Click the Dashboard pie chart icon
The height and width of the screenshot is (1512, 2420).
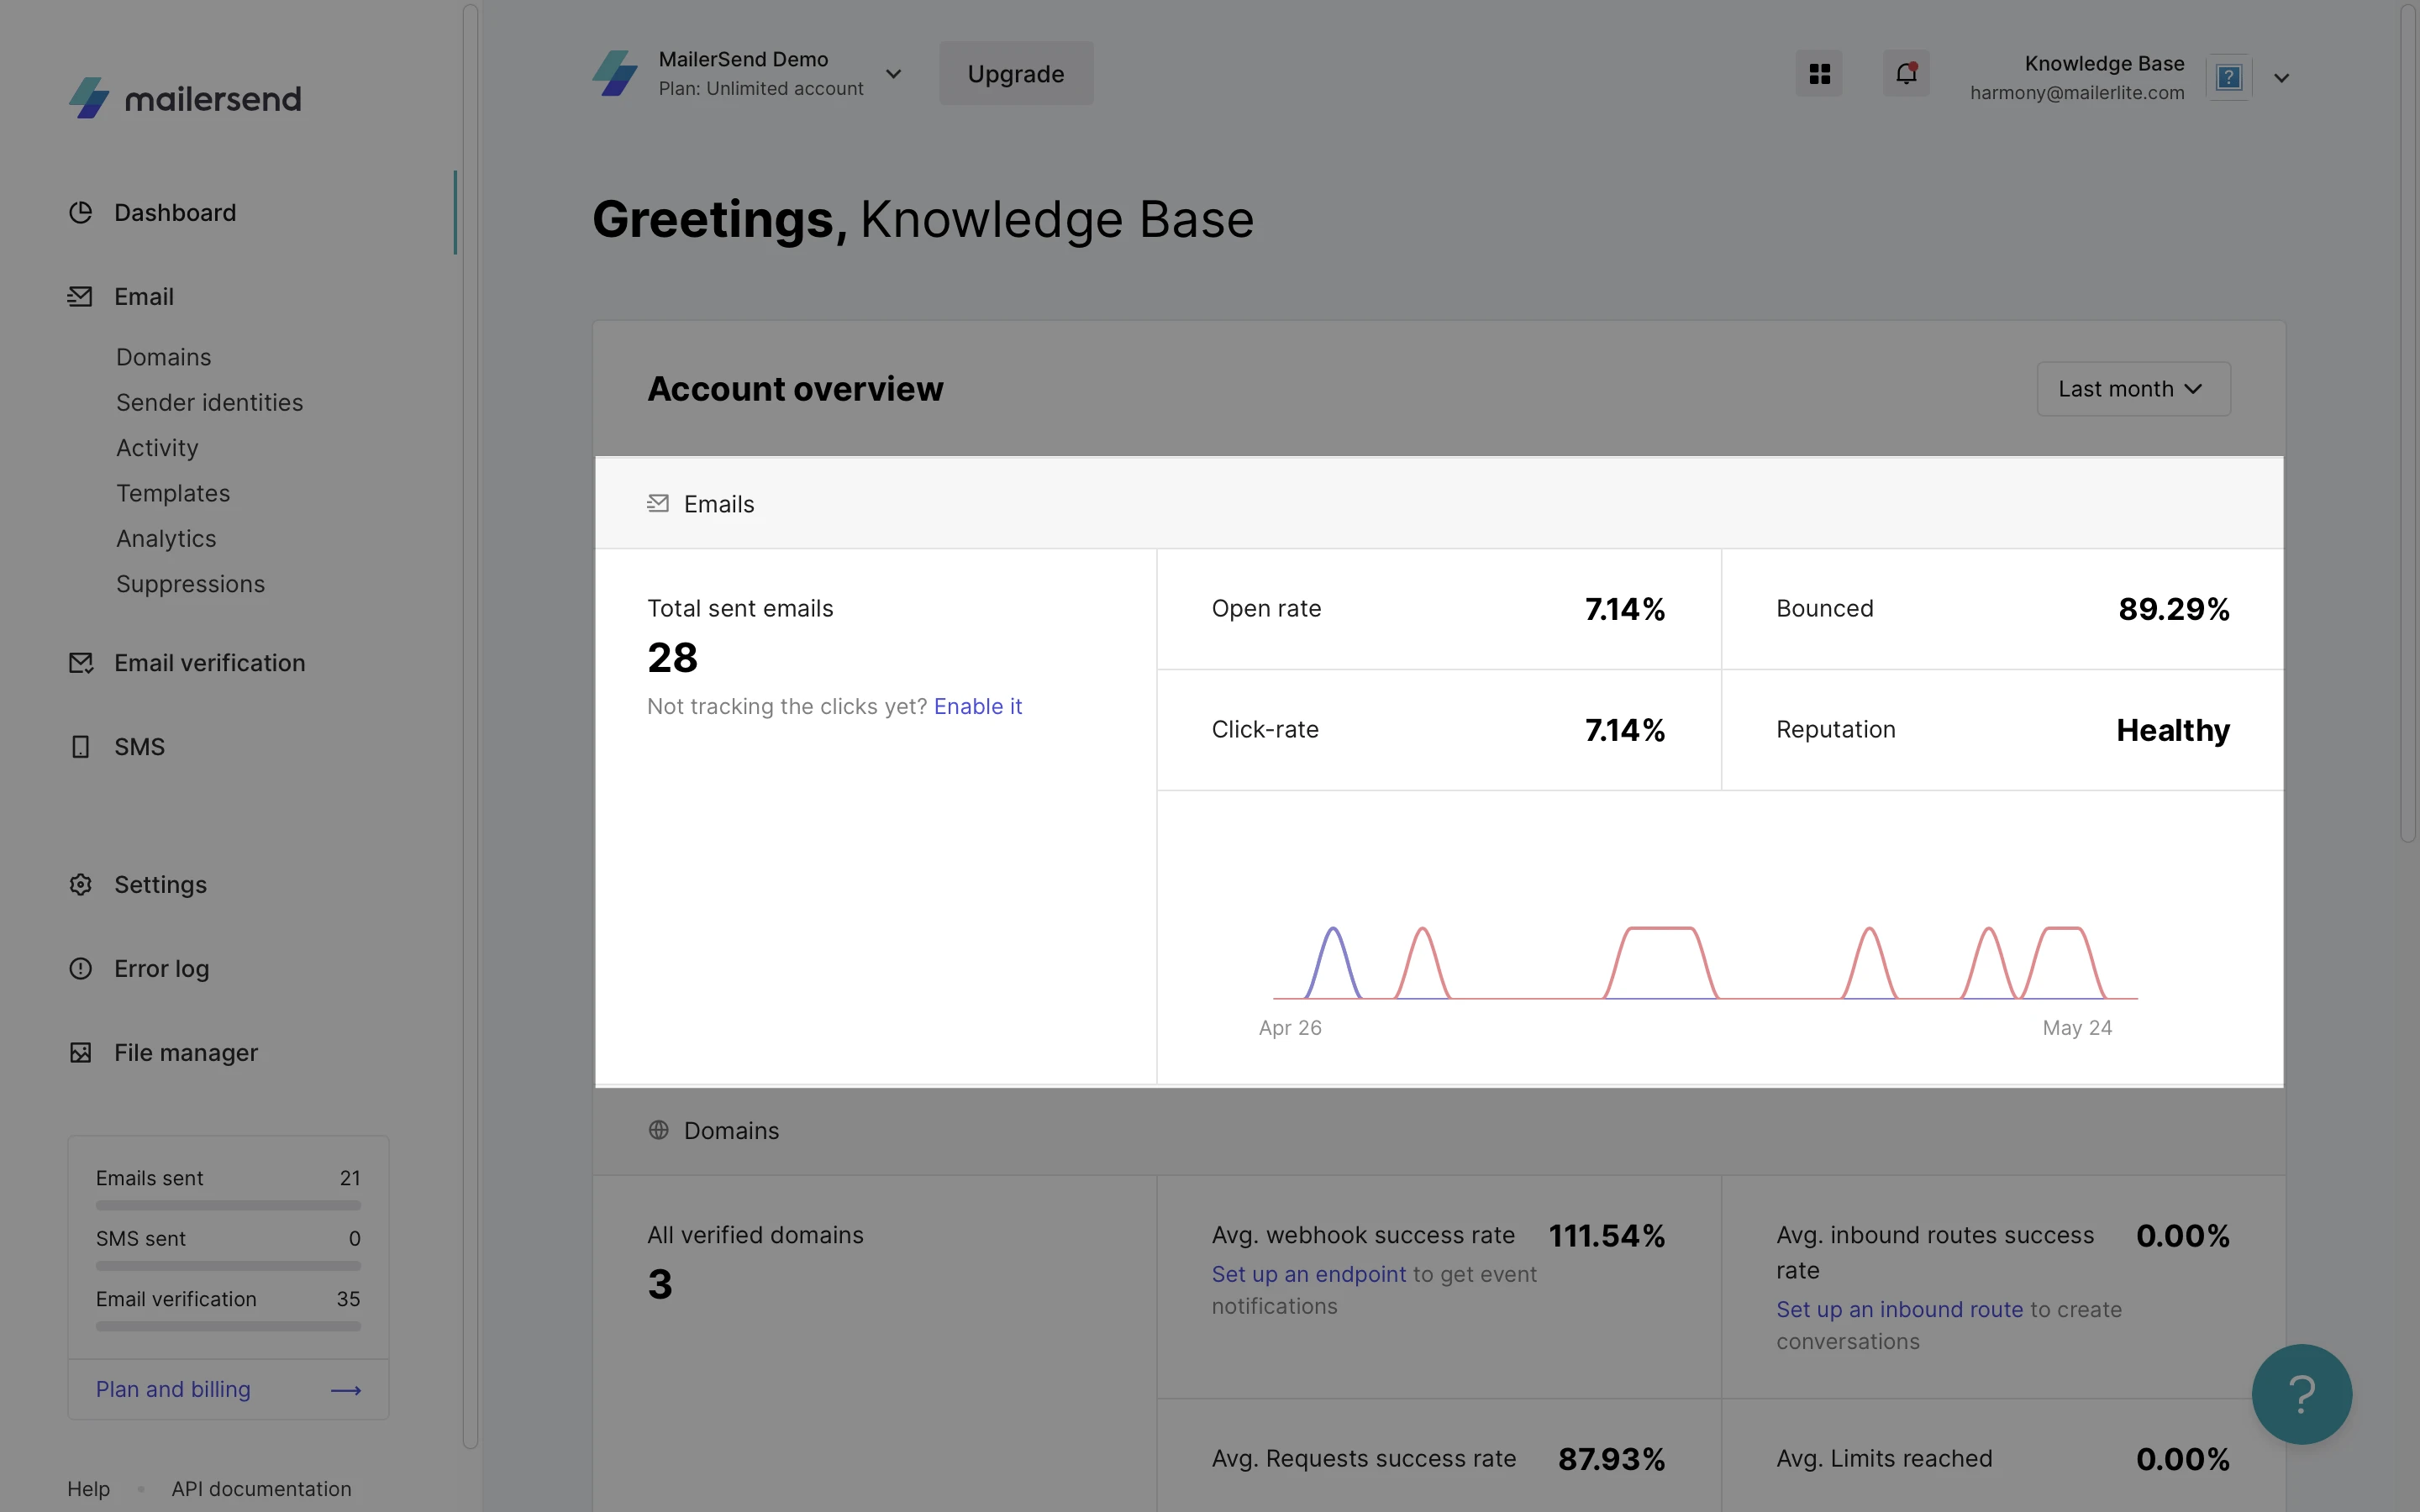point(80,213)
